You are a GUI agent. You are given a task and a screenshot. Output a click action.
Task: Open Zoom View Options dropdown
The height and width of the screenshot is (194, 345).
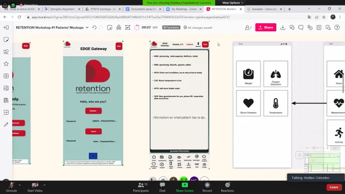[232, 3]
